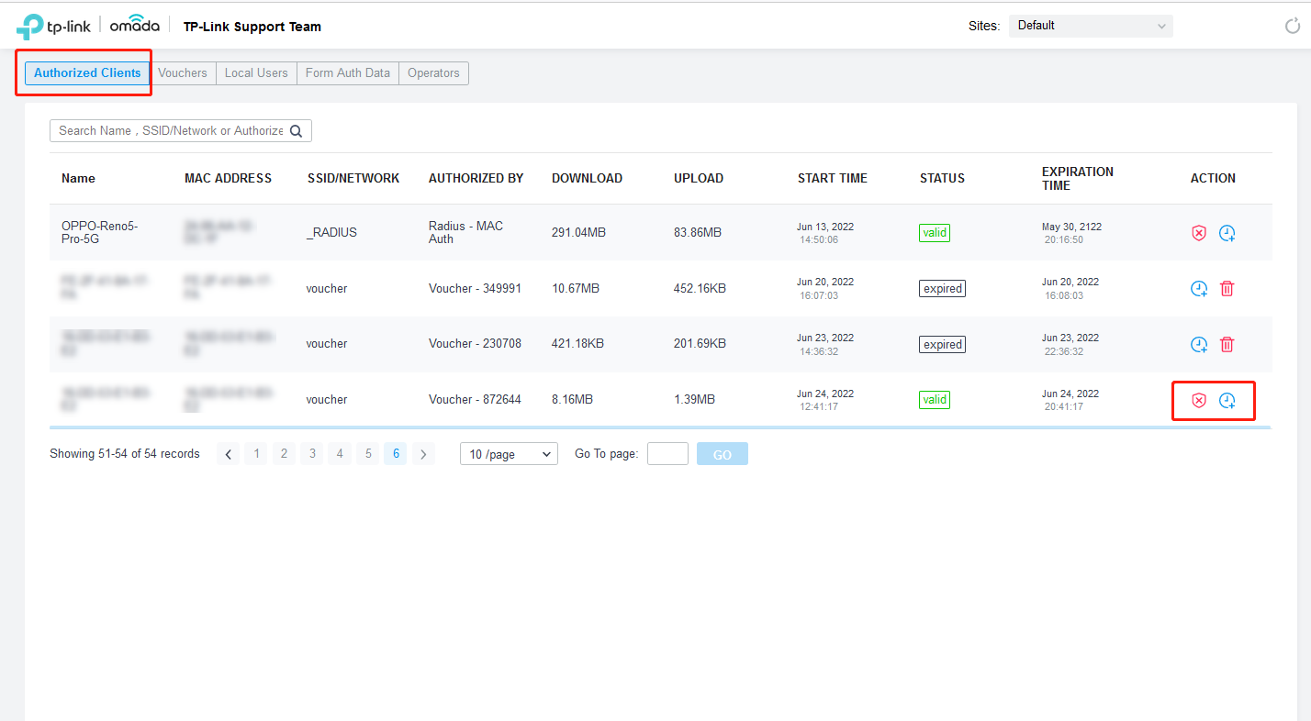The image size is (1311, 721).
Task: Extend time for OPPO-Reno5-Pro-5G client
Action: coord(1227,233)
